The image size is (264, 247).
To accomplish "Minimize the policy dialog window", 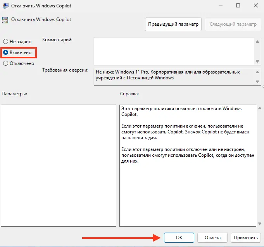I will (x=221, y=5).
